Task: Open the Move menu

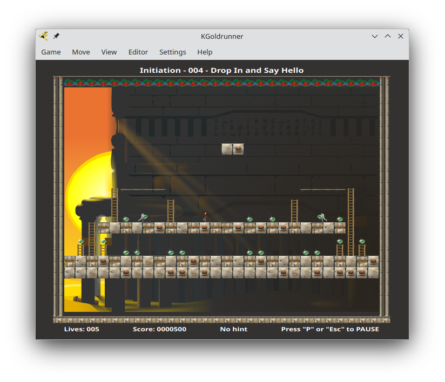Action: [81, 52]
